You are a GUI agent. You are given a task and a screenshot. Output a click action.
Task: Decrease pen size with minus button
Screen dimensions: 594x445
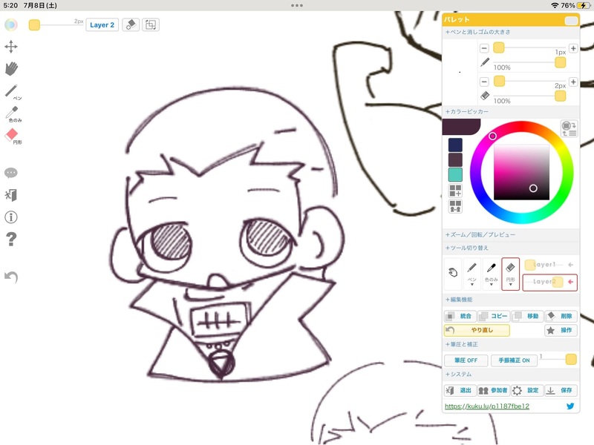tap(484, 48)
